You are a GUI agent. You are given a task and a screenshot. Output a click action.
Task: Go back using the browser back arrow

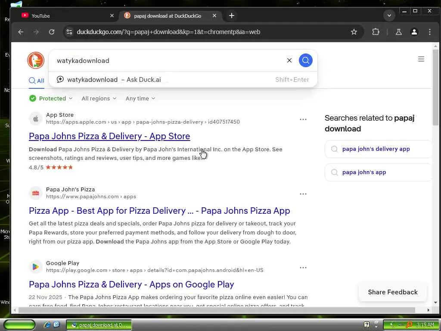point(21,32)
